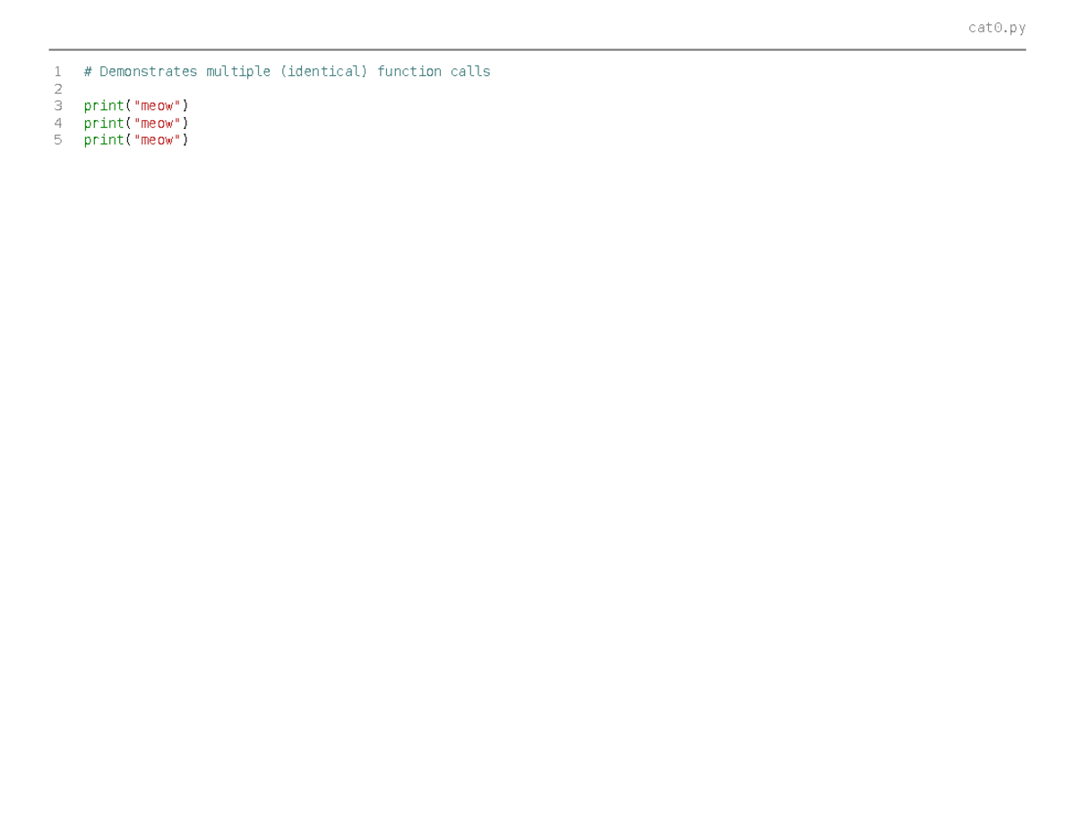Viewport: 1075px width, 830px height.
Task: Click the empty area of line 2
Action: pyautogui.click(x=269, y=88)
